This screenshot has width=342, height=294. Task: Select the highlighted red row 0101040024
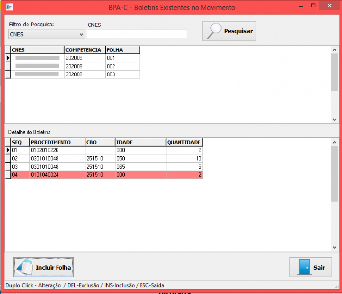tap(57, 175)
